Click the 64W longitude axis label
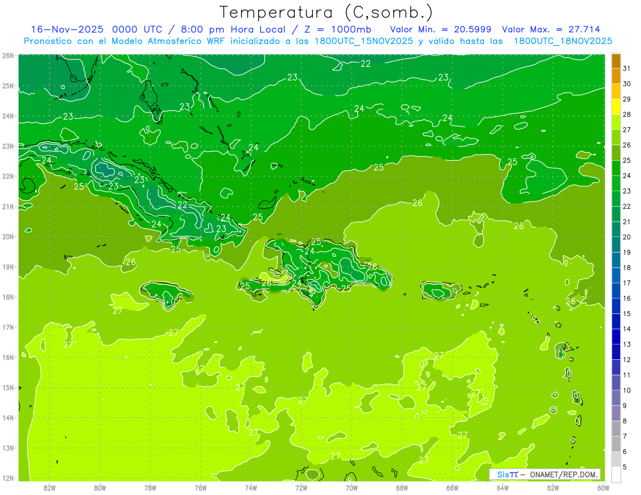The width and height of the screenshot is (641, 495). (503, 487)
